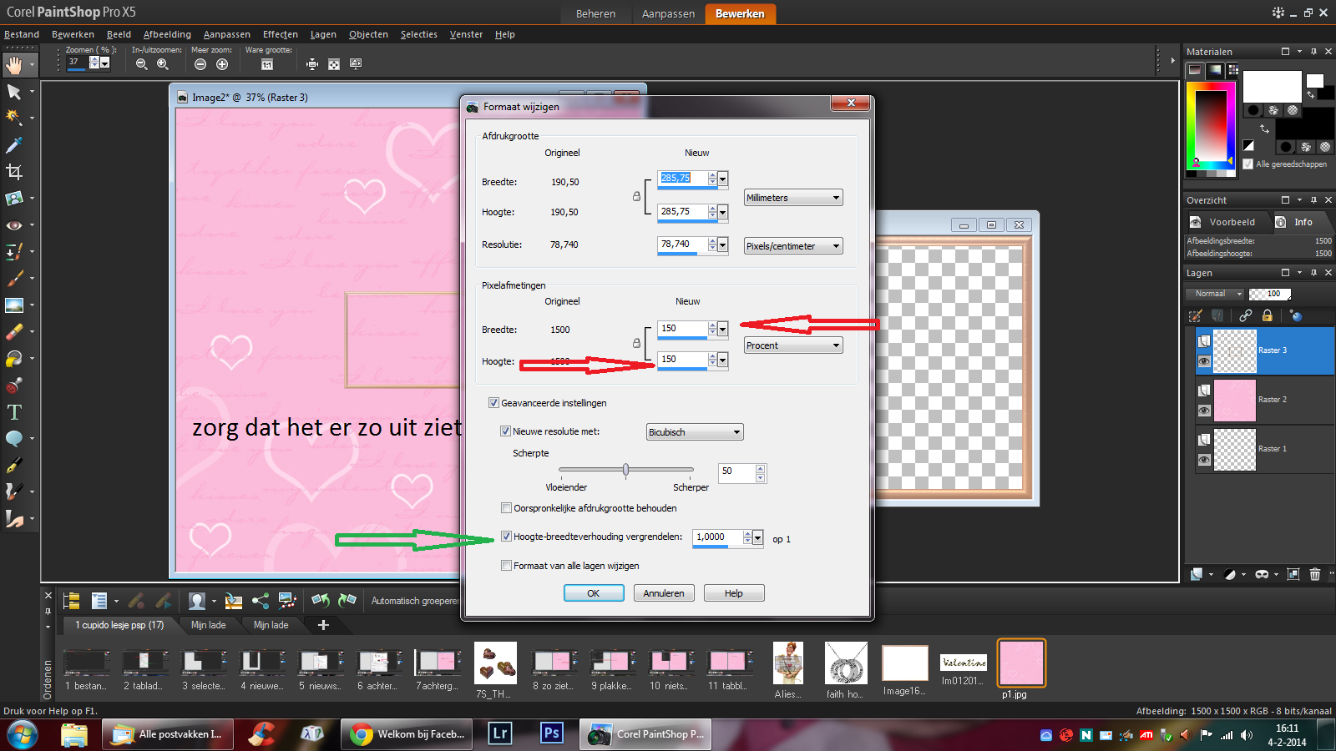Select the Pan hand tool
This screenshot has width=1336, height=751.
coord(14,65)
